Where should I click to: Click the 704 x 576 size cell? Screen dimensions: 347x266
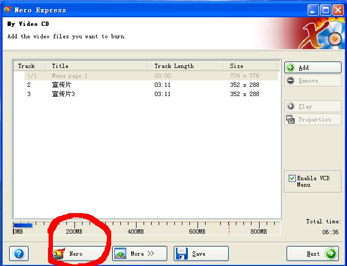pyautogui.click(x=244, y=76)
